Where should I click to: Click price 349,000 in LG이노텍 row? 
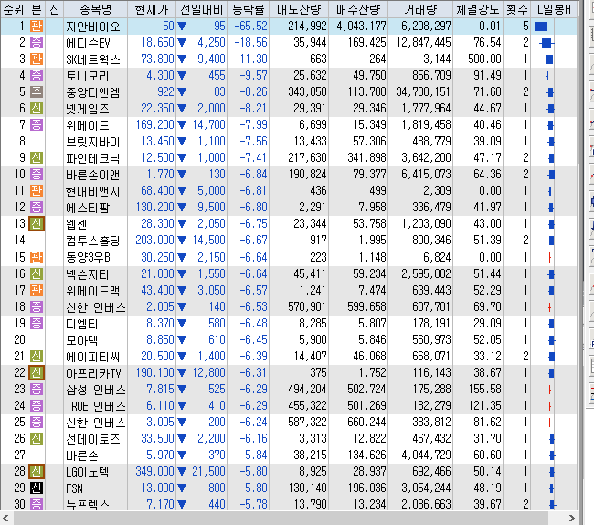coord(155,472)
